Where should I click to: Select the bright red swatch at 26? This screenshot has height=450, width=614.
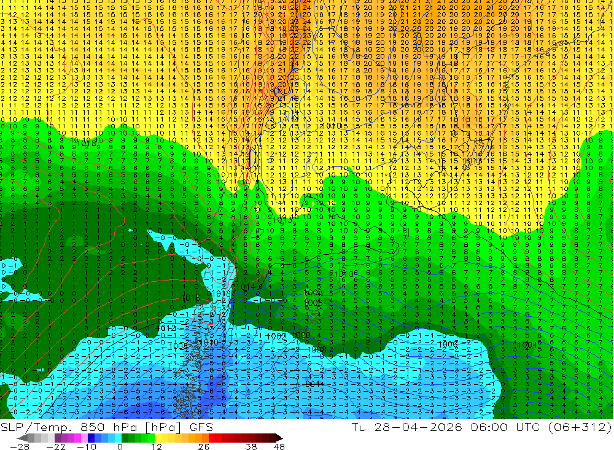(x=212, y=438)
